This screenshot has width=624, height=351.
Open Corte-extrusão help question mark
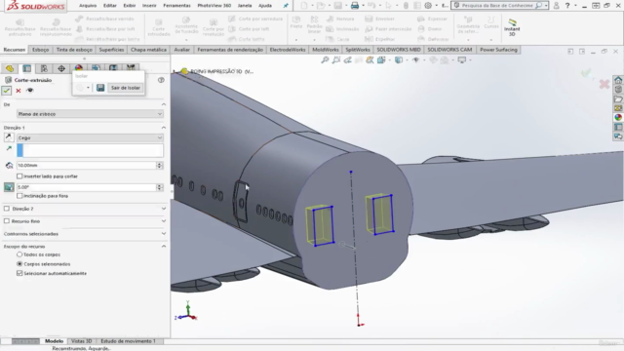click(x=161, y=80)
